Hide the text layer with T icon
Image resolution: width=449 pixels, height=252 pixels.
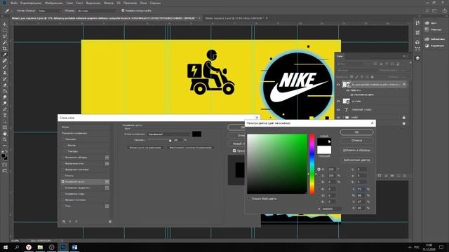(338, 109)
